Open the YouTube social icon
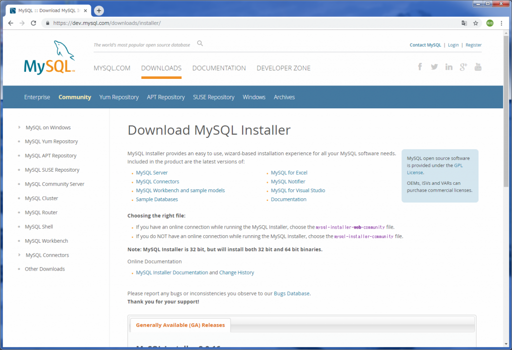 click(477, 67)
